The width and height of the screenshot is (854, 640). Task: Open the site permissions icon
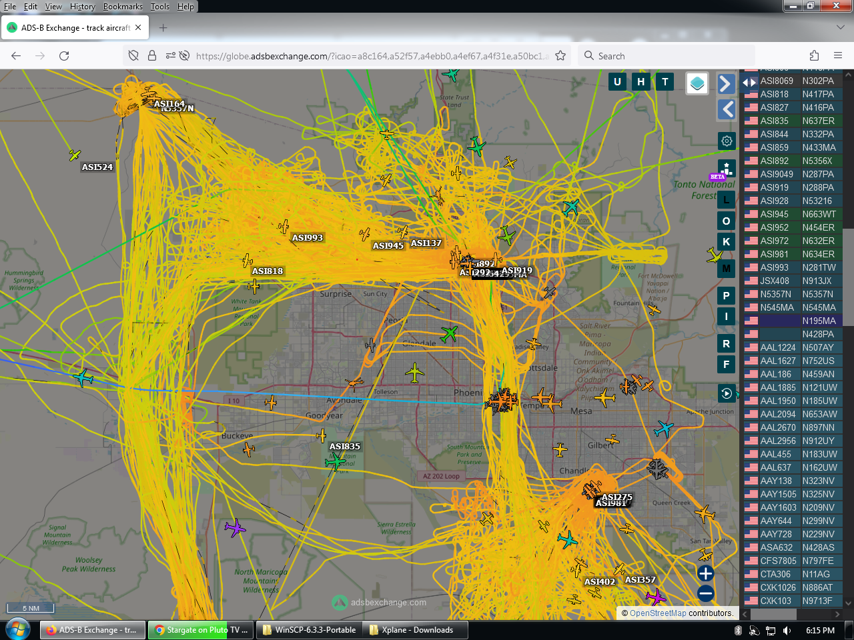click(171, 56)
